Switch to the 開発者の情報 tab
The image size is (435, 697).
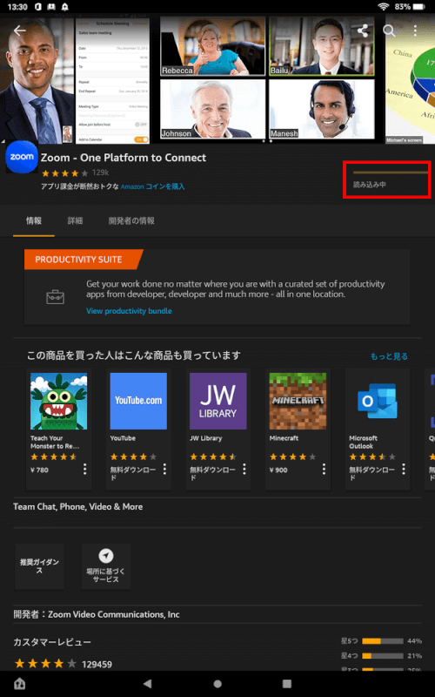pyautogui.click(x=131, y=220)
